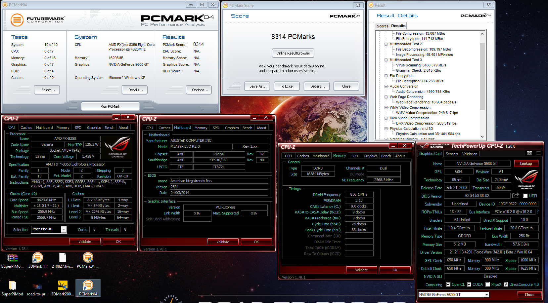Click the Result window title bar icon
This screenshot has height=303, width=548.
point(371,5)
